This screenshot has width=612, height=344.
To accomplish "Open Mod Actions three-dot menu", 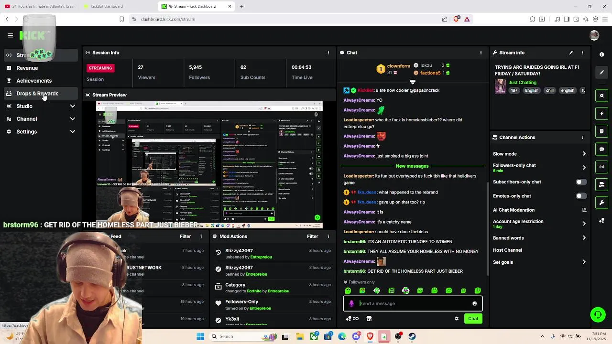I will [x=328, y=236].
